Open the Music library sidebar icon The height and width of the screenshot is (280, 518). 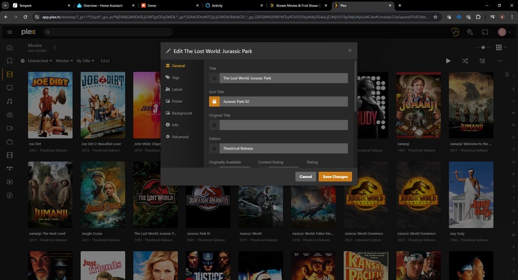click(10, 101)
